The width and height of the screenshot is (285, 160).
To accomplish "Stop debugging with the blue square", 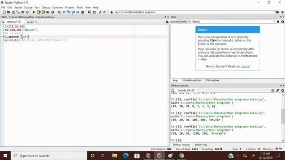I will (x=83, y=12).
